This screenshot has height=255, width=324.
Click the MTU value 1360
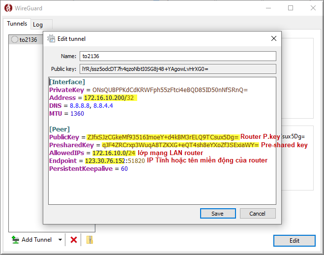(77, 114)
